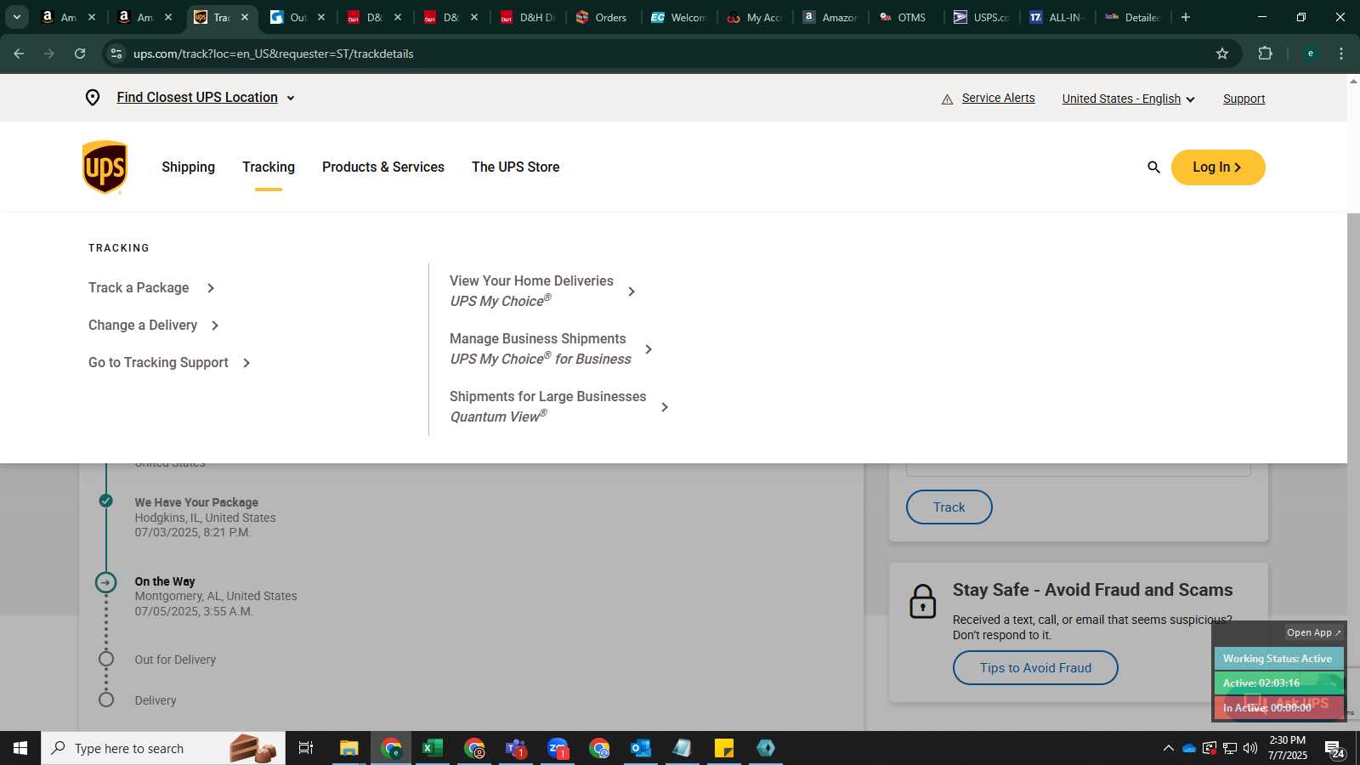Click We Have Your Package status checkmark
The width and height of the screenshot is (1360, 765).
pyautogui.click(x=105, y=501)
